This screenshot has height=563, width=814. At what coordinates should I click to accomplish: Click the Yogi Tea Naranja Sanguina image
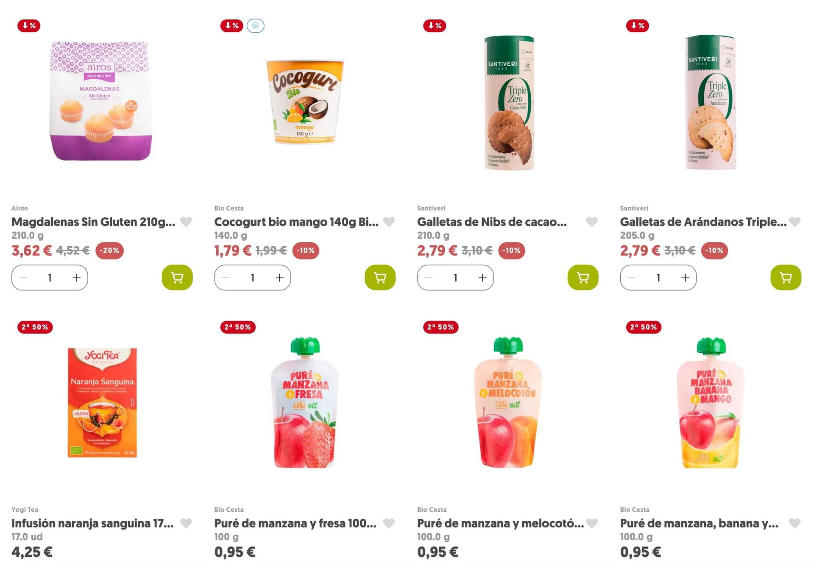pyautogui.click(x=102, y=403)
